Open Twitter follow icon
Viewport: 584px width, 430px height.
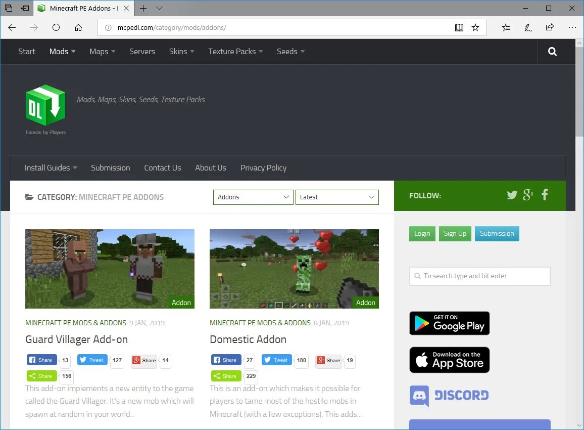tap(512, 195)
